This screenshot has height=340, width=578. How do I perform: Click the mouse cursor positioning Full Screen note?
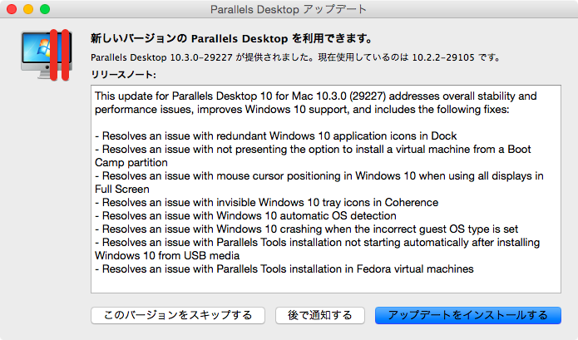[x=319, y=182]
